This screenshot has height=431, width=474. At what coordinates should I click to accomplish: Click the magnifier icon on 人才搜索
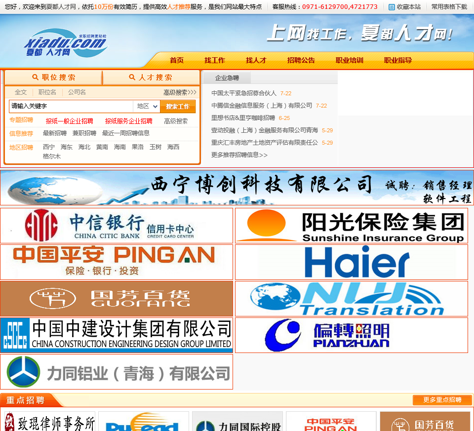[132, 78]
